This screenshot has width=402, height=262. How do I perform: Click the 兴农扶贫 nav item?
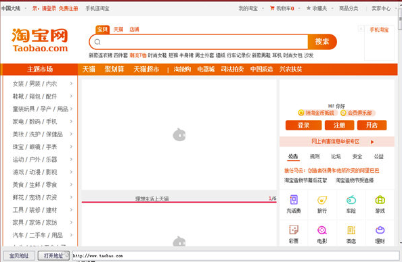(x=291, y=69)
